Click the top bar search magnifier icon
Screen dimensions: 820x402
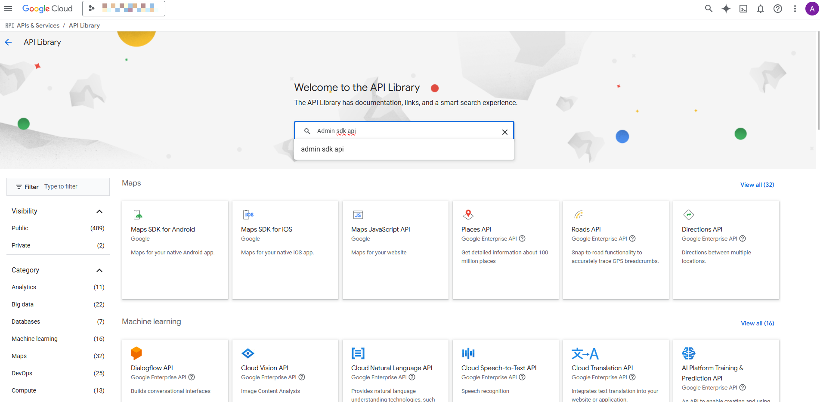709,9
